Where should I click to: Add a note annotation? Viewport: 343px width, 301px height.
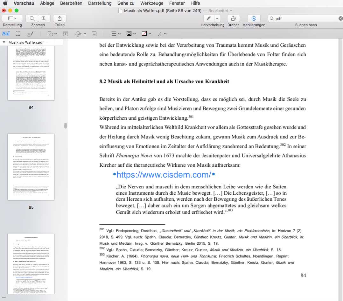point(94,34)
